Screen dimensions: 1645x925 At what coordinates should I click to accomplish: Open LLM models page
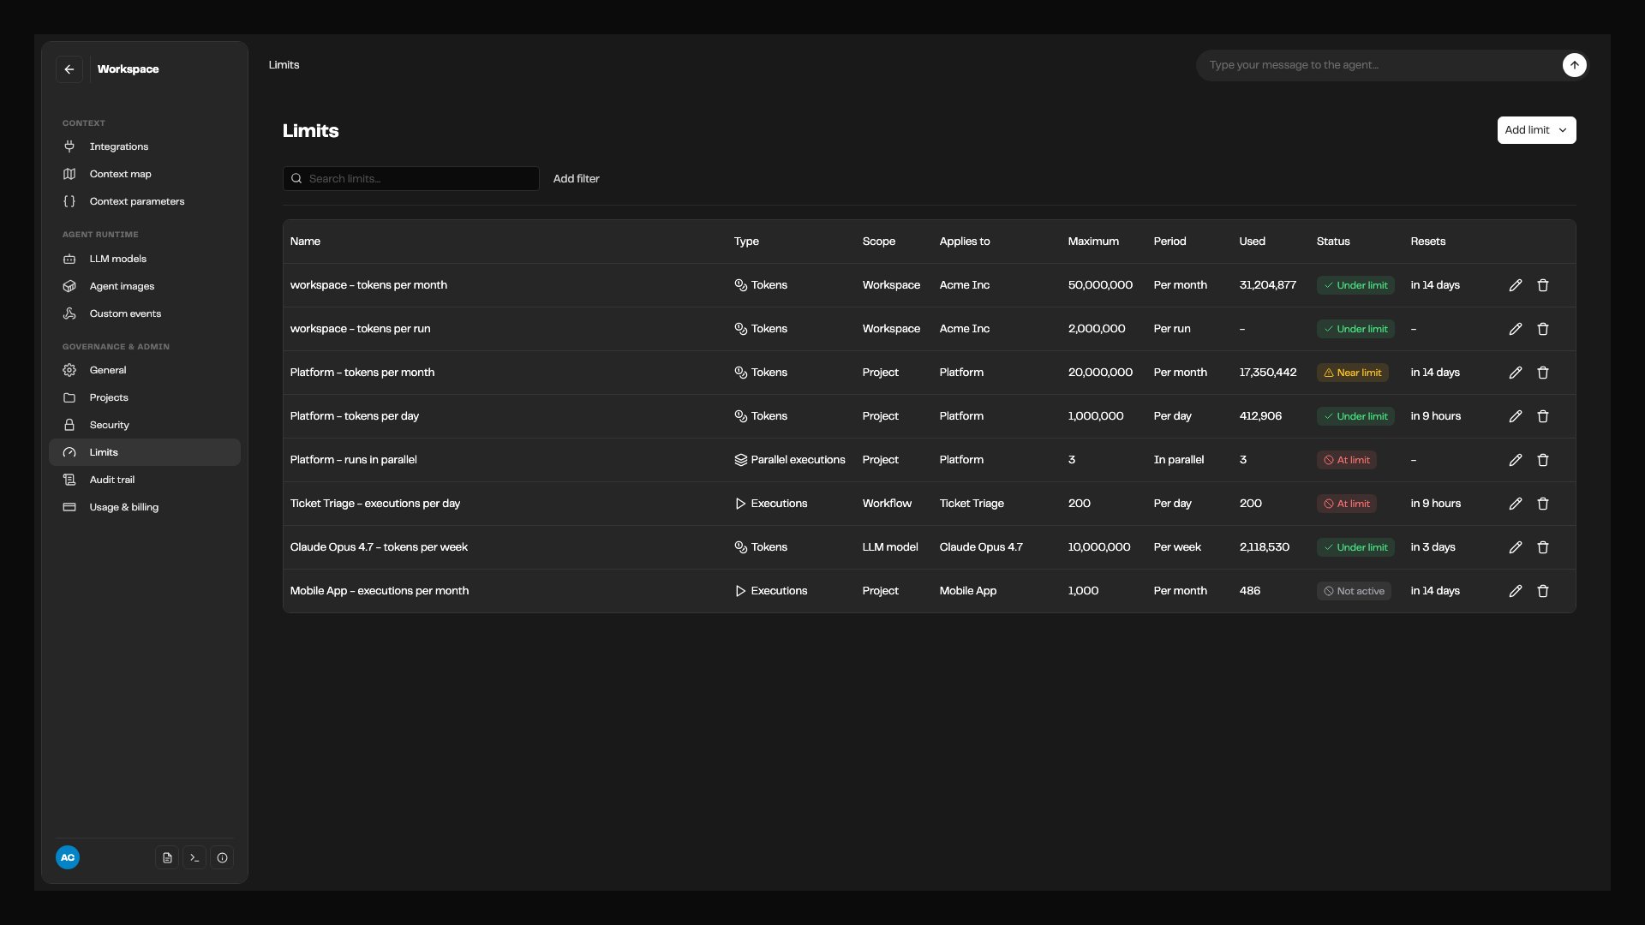pyautogui.click(x=145, y=259)
